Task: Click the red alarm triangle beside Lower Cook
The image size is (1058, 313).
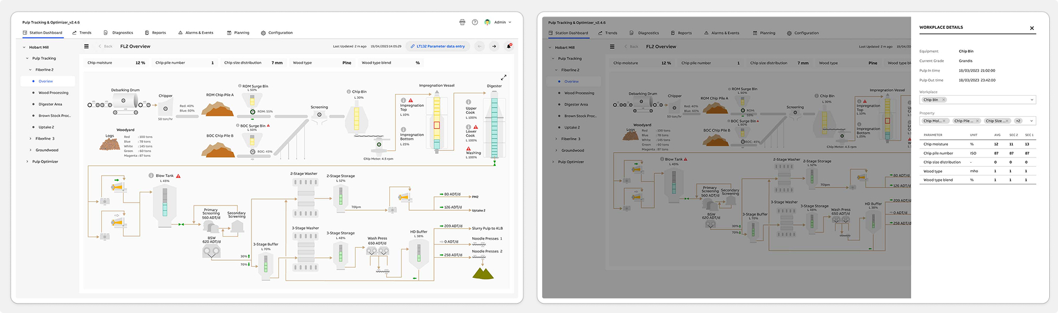Action: (476, 127)
